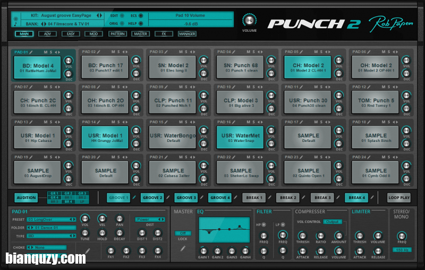
Task: Open the CHOKE selector showing None
Action: [47, 247]
